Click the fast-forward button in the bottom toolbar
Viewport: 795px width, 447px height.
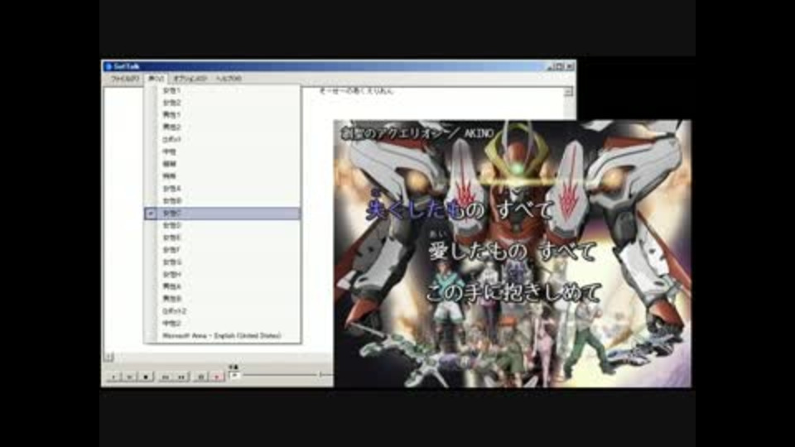pyautogui.click(x=182, y=377)
